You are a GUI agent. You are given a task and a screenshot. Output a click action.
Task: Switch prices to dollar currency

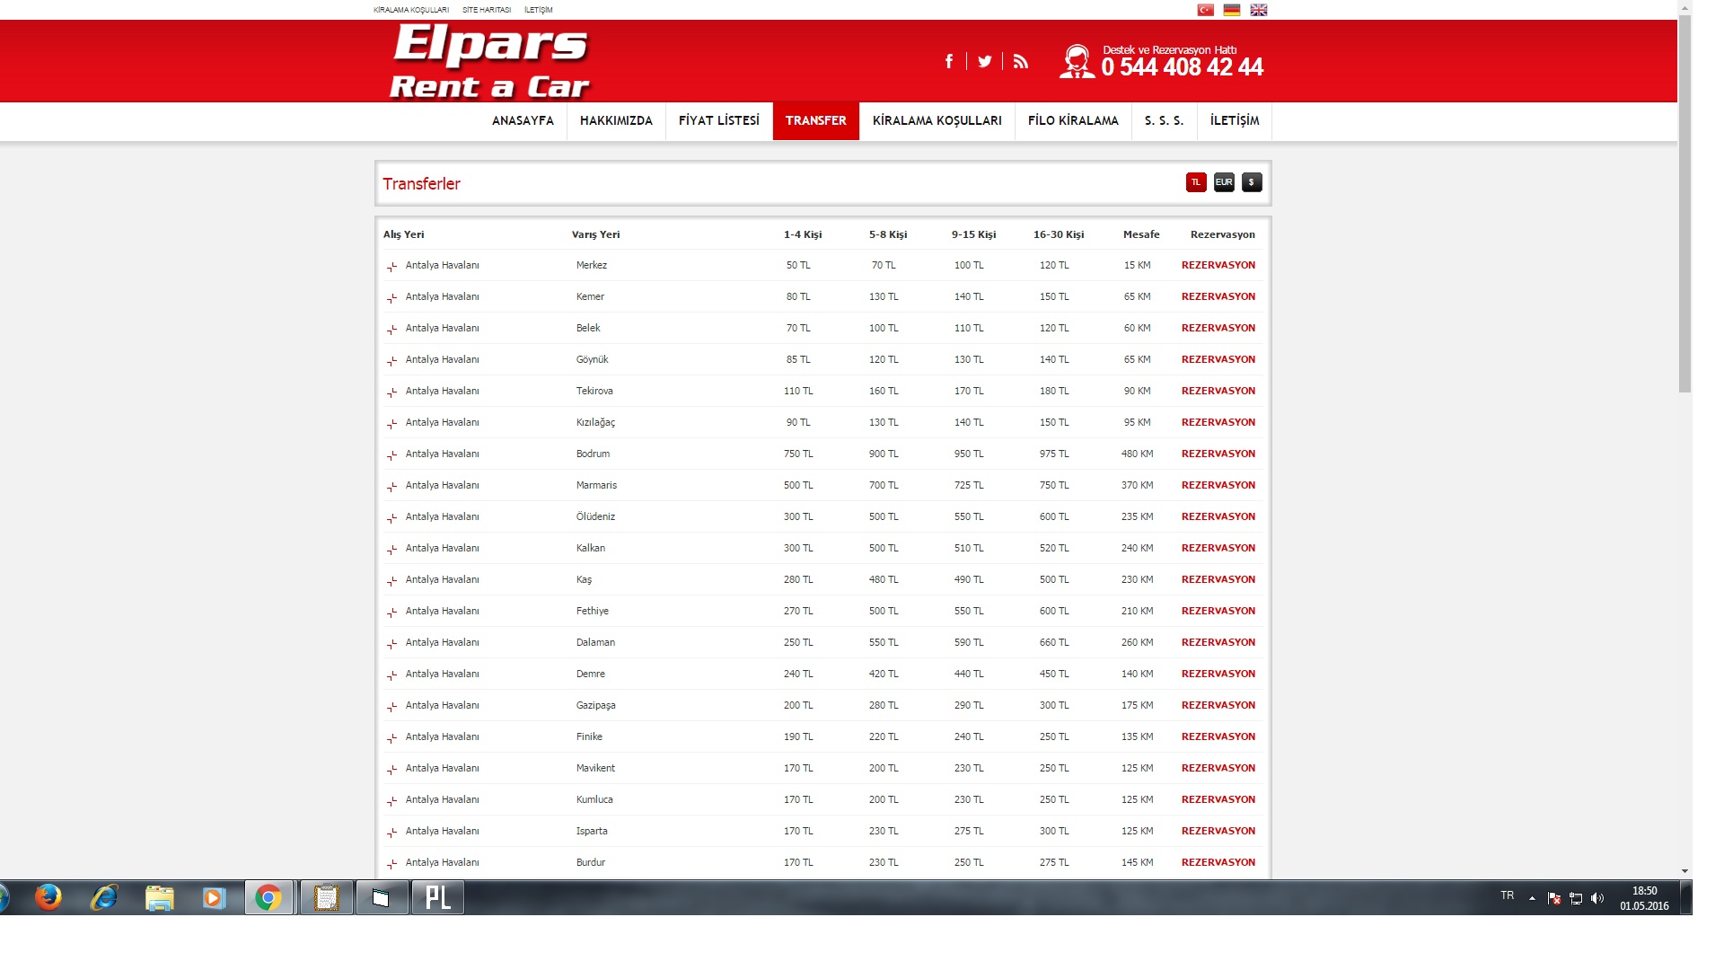point(1252,182)
